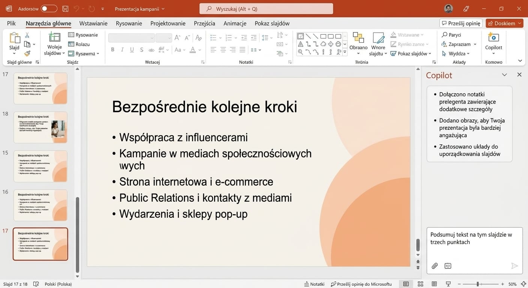Click the Woleje slajdów new slide icon
This screenshot has width=528, height=288.
54,37
